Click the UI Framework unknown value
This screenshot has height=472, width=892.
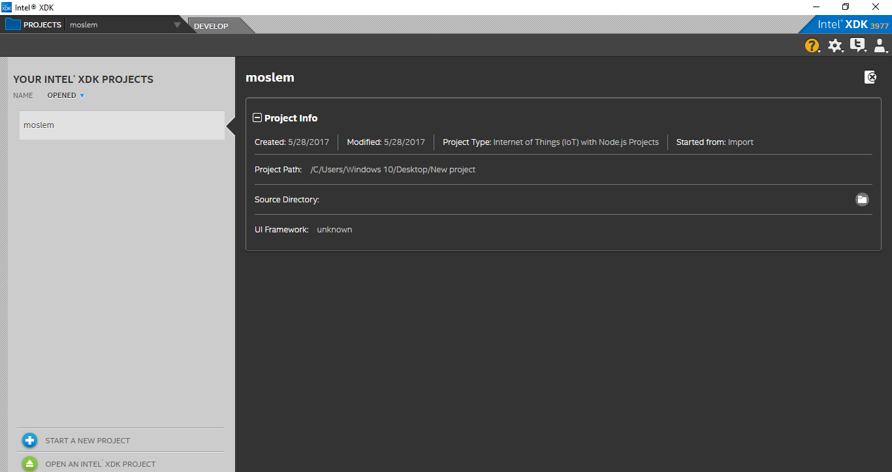(x=334, y=230)
